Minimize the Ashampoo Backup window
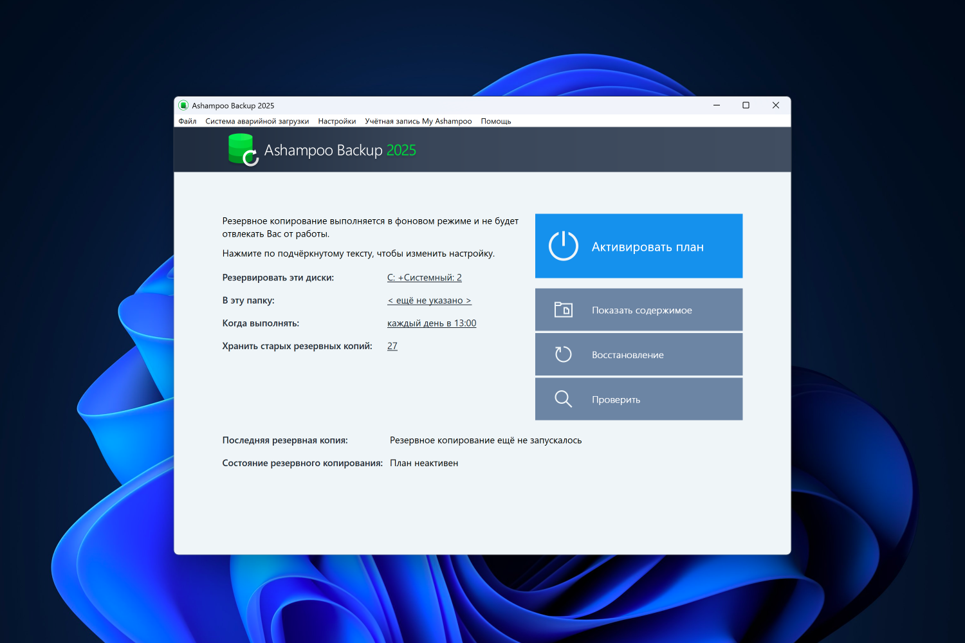Viewport: 965px width, 643px height. pyautogui.click(x=717, y=105)
